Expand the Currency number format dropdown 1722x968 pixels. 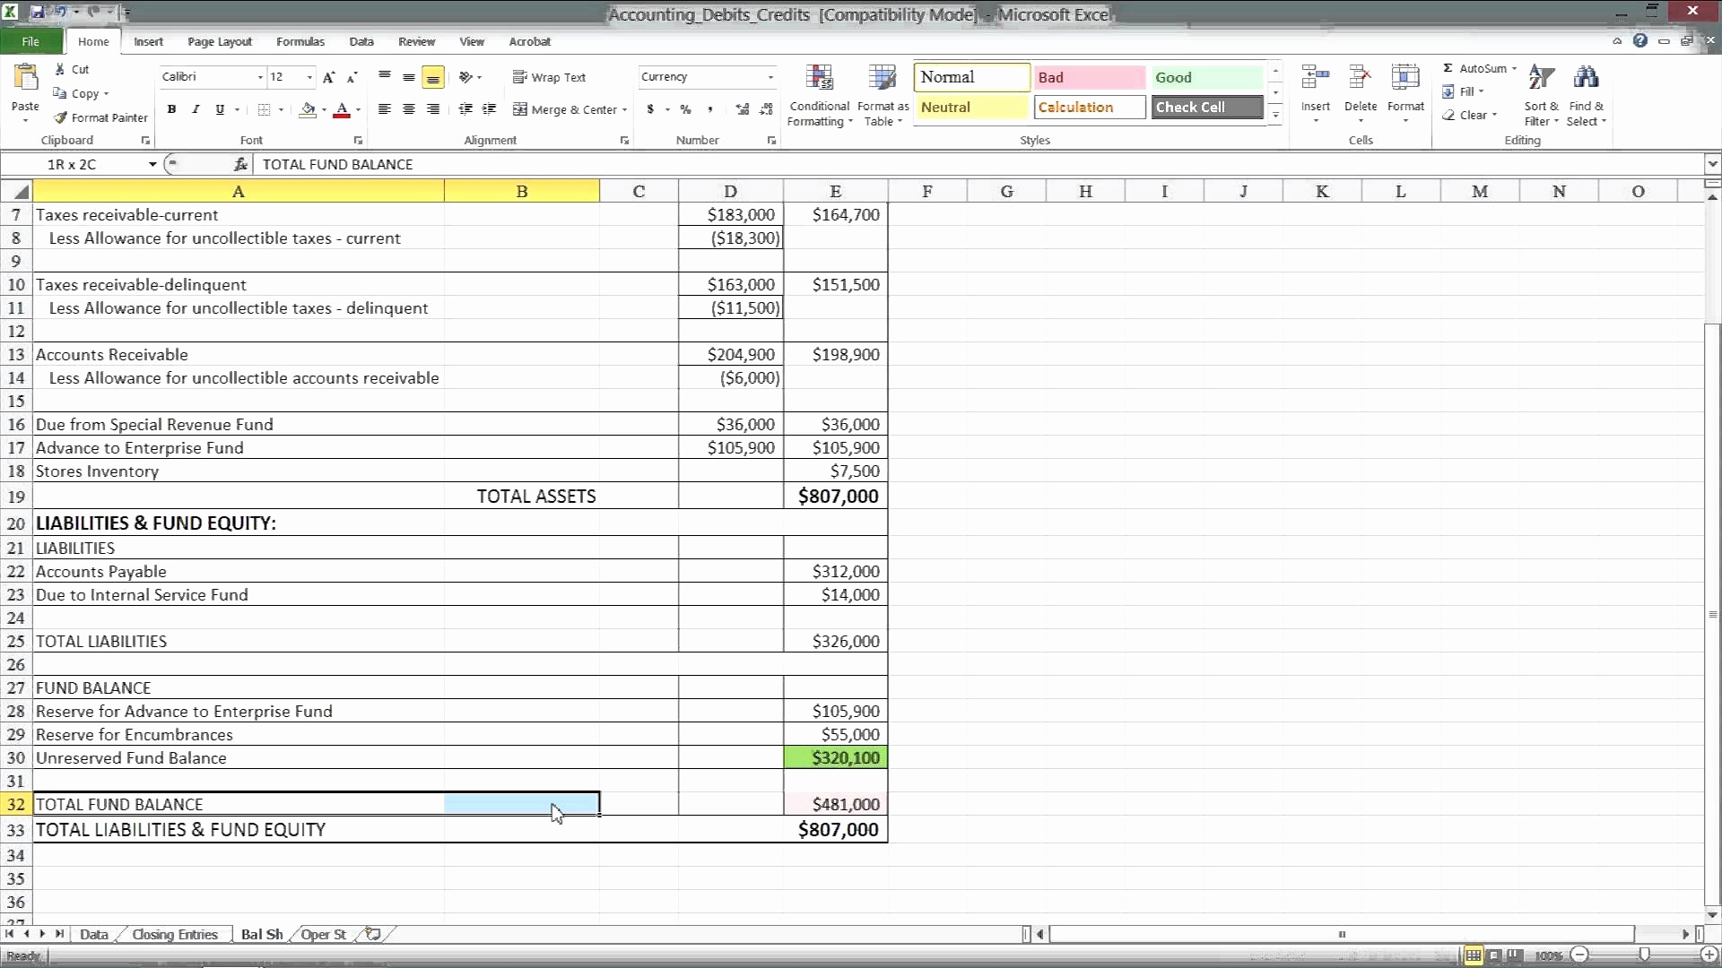coord(770,77)
